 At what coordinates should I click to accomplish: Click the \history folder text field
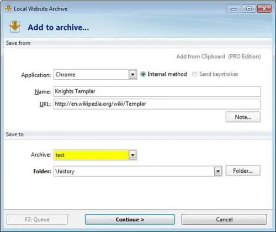pyautogui.click(x=134, y=171)
